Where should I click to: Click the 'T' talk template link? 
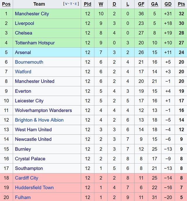[x=71, y=4]
